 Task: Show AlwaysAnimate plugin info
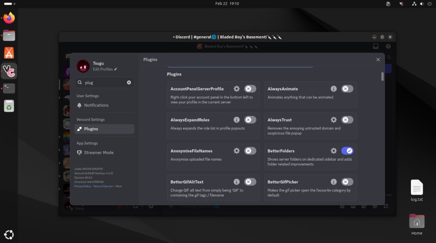pos(333,89)
